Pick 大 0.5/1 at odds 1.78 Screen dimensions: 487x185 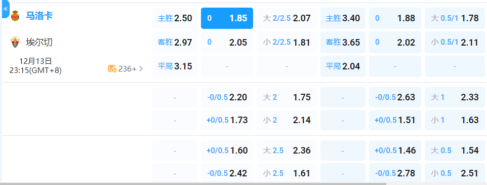[x=455, y=18]
